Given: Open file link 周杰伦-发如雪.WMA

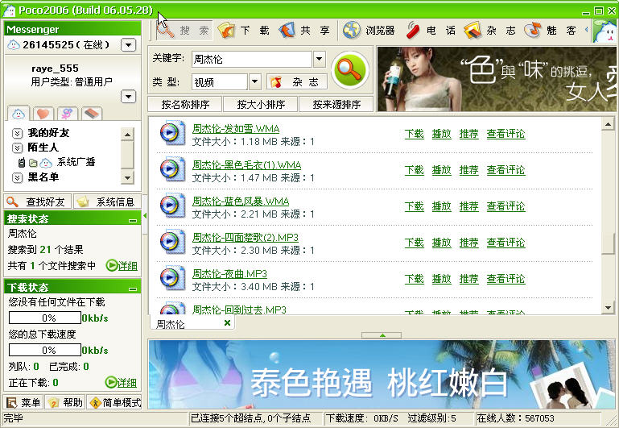Looking at the screenshot, I should (236, 129).
